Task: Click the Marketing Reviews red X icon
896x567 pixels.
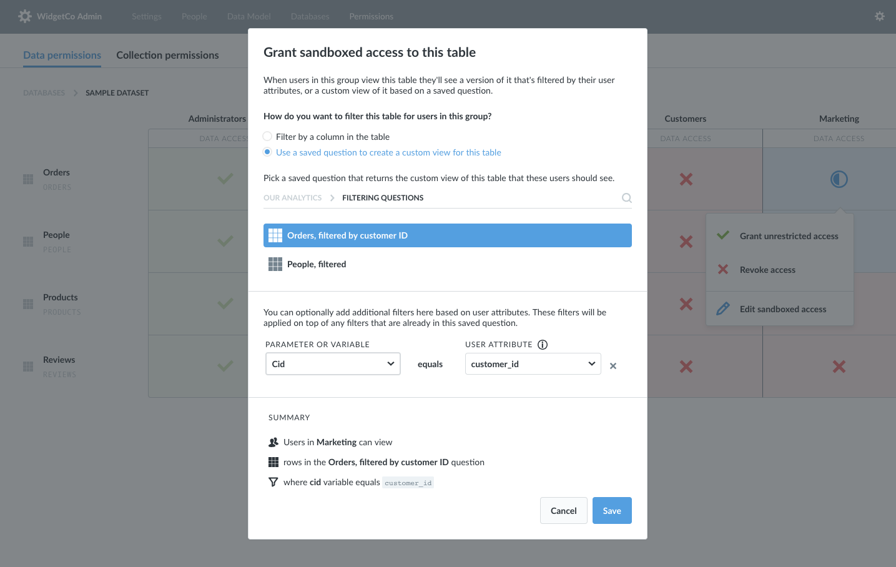Action: pyautogui.click(x=839, y=367)
